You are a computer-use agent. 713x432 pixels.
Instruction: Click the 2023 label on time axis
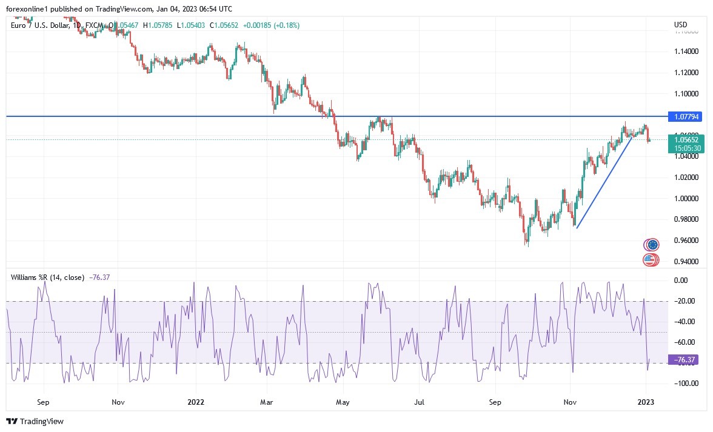tap(646, 402)
